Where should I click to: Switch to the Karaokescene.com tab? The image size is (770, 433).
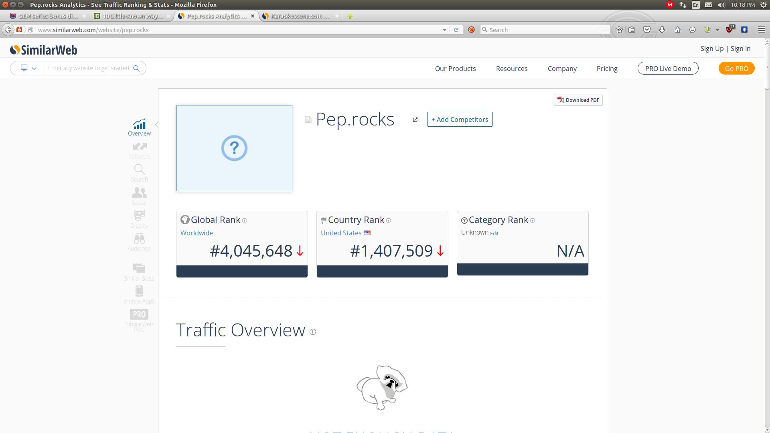(x=300, y=16)
